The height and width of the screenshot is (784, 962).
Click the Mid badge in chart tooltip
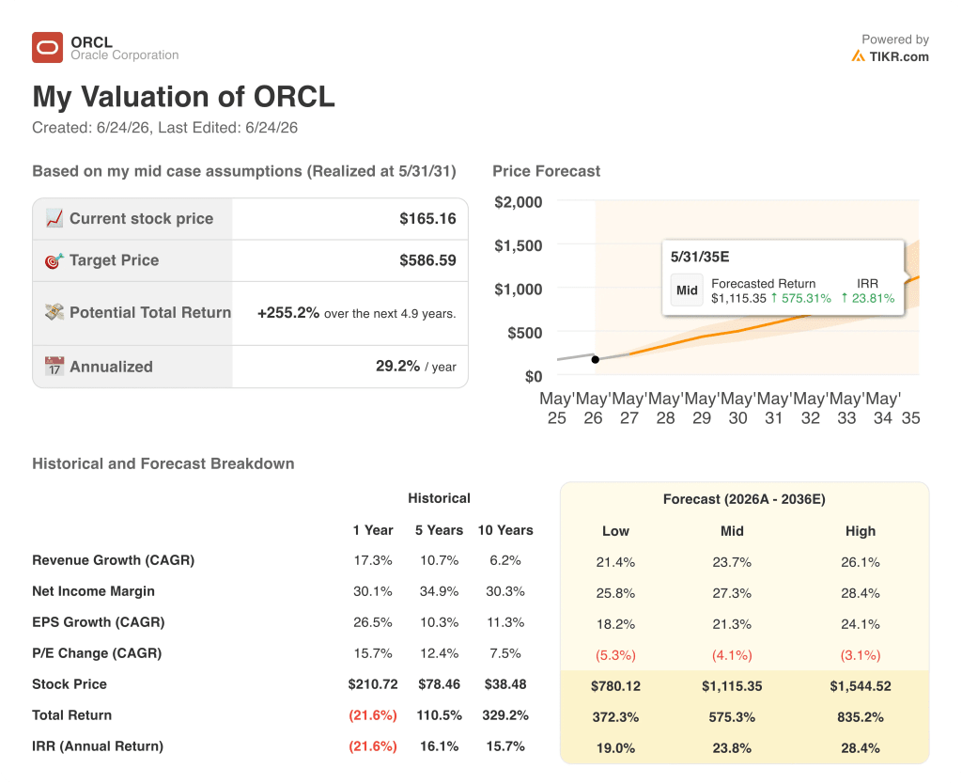[687, 290]
